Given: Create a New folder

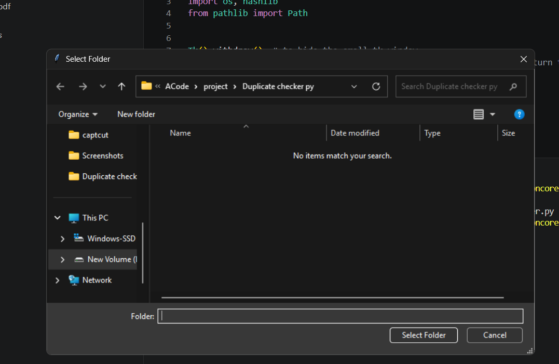Looking at the screenshot, I should tap(136, 114).
